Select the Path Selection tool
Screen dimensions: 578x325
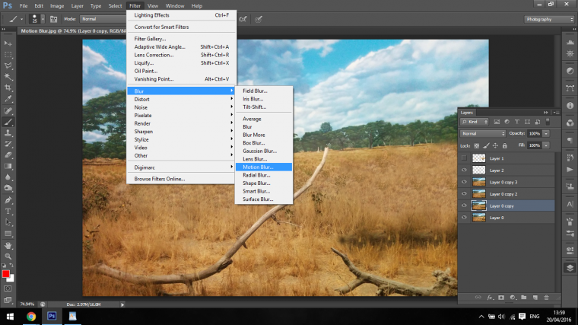(8, 222)
